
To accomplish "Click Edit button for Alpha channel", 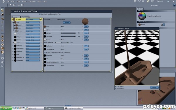I will (x=86, y=30).
